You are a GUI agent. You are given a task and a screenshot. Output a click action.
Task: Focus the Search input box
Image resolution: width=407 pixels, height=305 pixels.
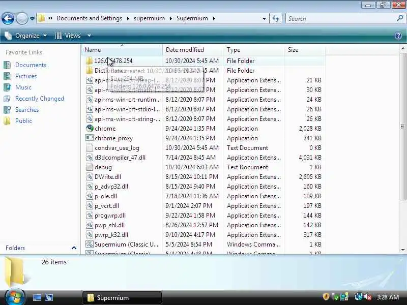[341, 18]
